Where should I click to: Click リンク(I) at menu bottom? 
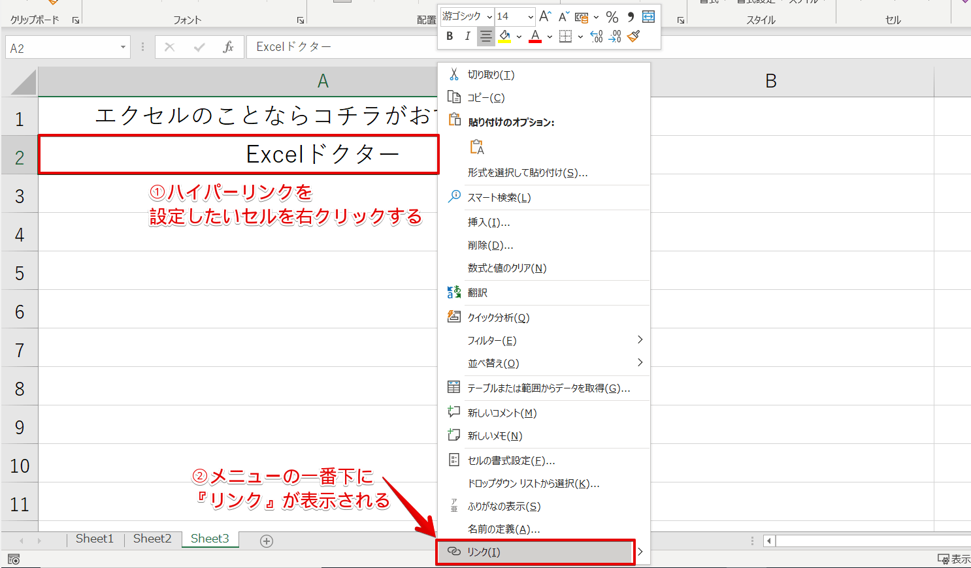click(536, 552)
